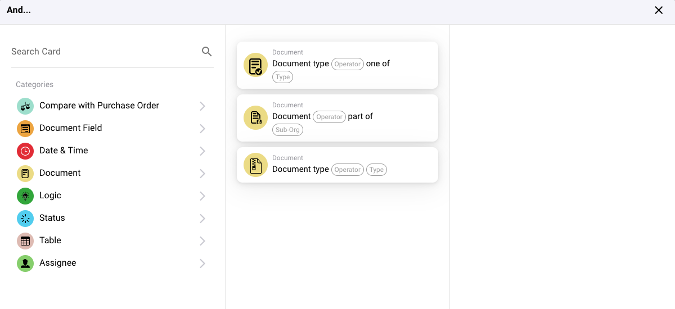
Task: Click the Table grid icon
Action: pyautogui.click(x=25, y=241)
